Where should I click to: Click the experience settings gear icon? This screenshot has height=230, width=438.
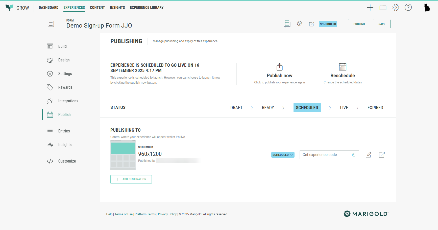click(300, 24)
